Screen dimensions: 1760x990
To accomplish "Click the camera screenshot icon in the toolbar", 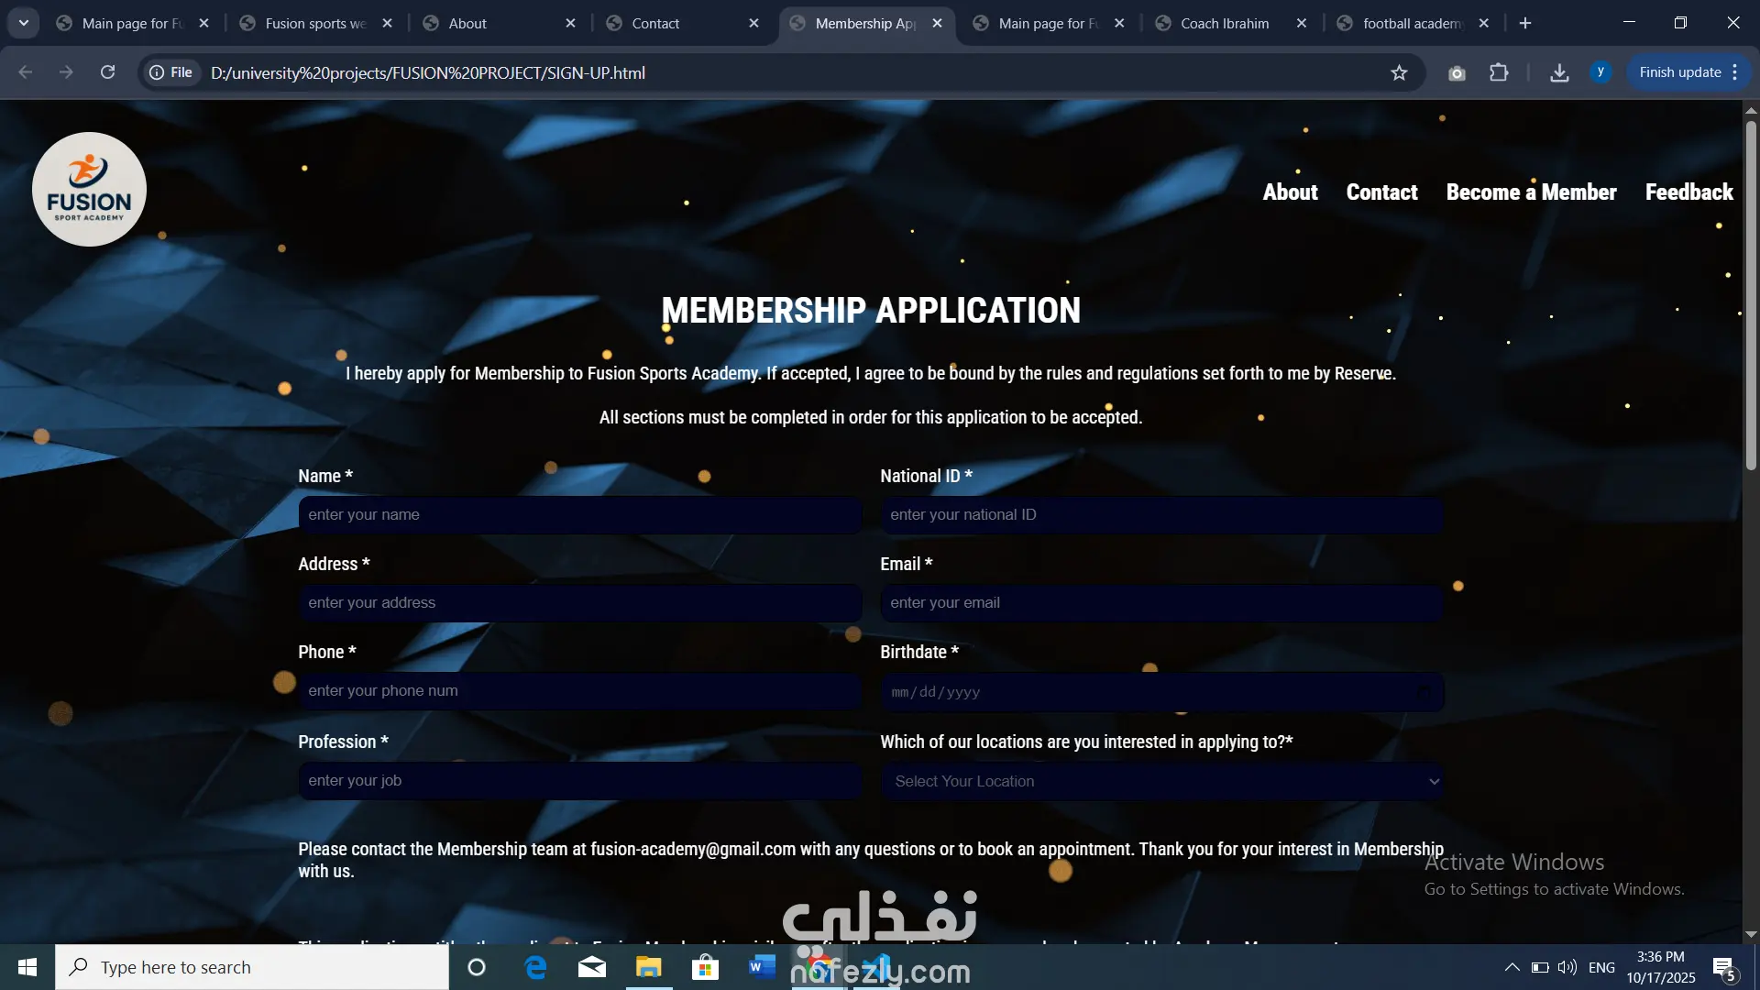I will [1457, 72].
